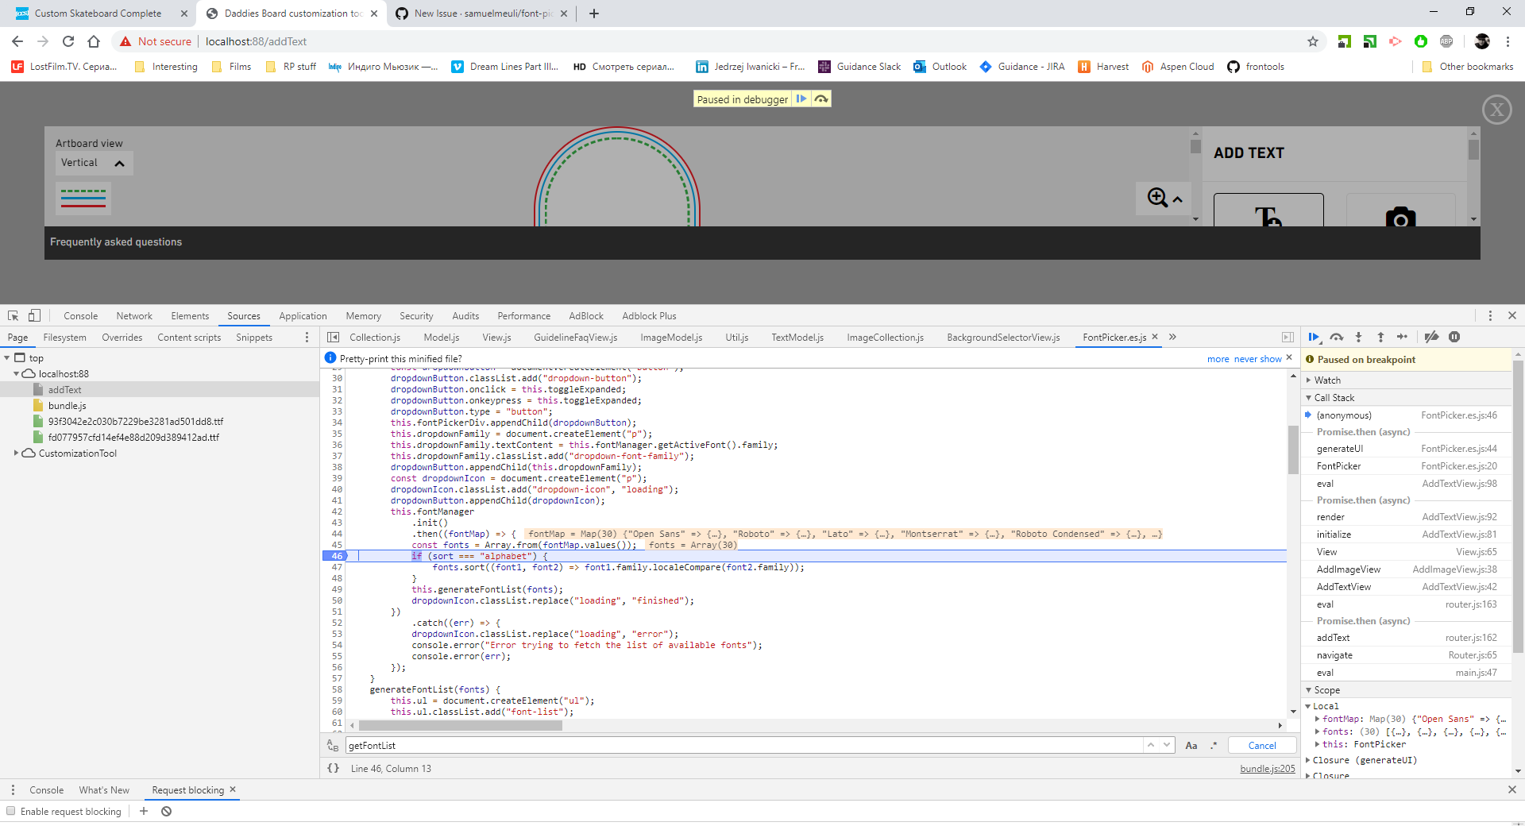This screenshot has height=826, width=1525.
Task: Step out of current function
Action: pos(1380,338)
